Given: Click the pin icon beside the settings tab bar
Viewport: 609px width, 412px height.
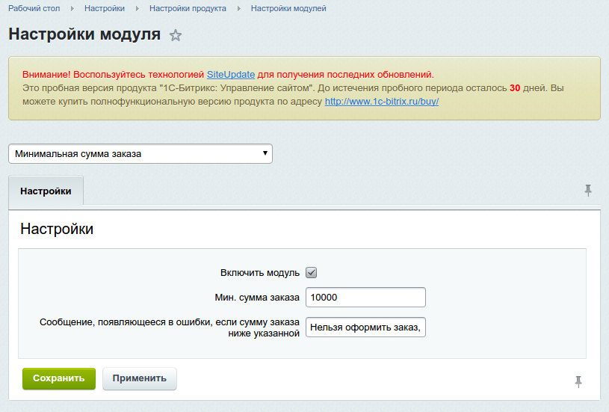Looking at the screenshot, I should click(588, 191).
